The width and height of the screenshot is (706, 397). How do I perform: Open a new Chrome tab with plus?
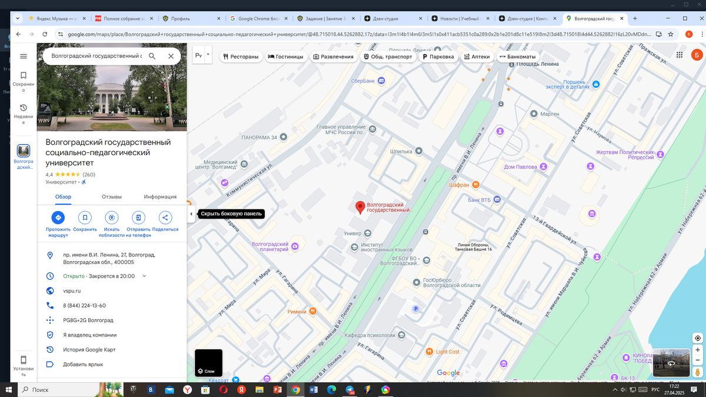[x=635, y=18]
